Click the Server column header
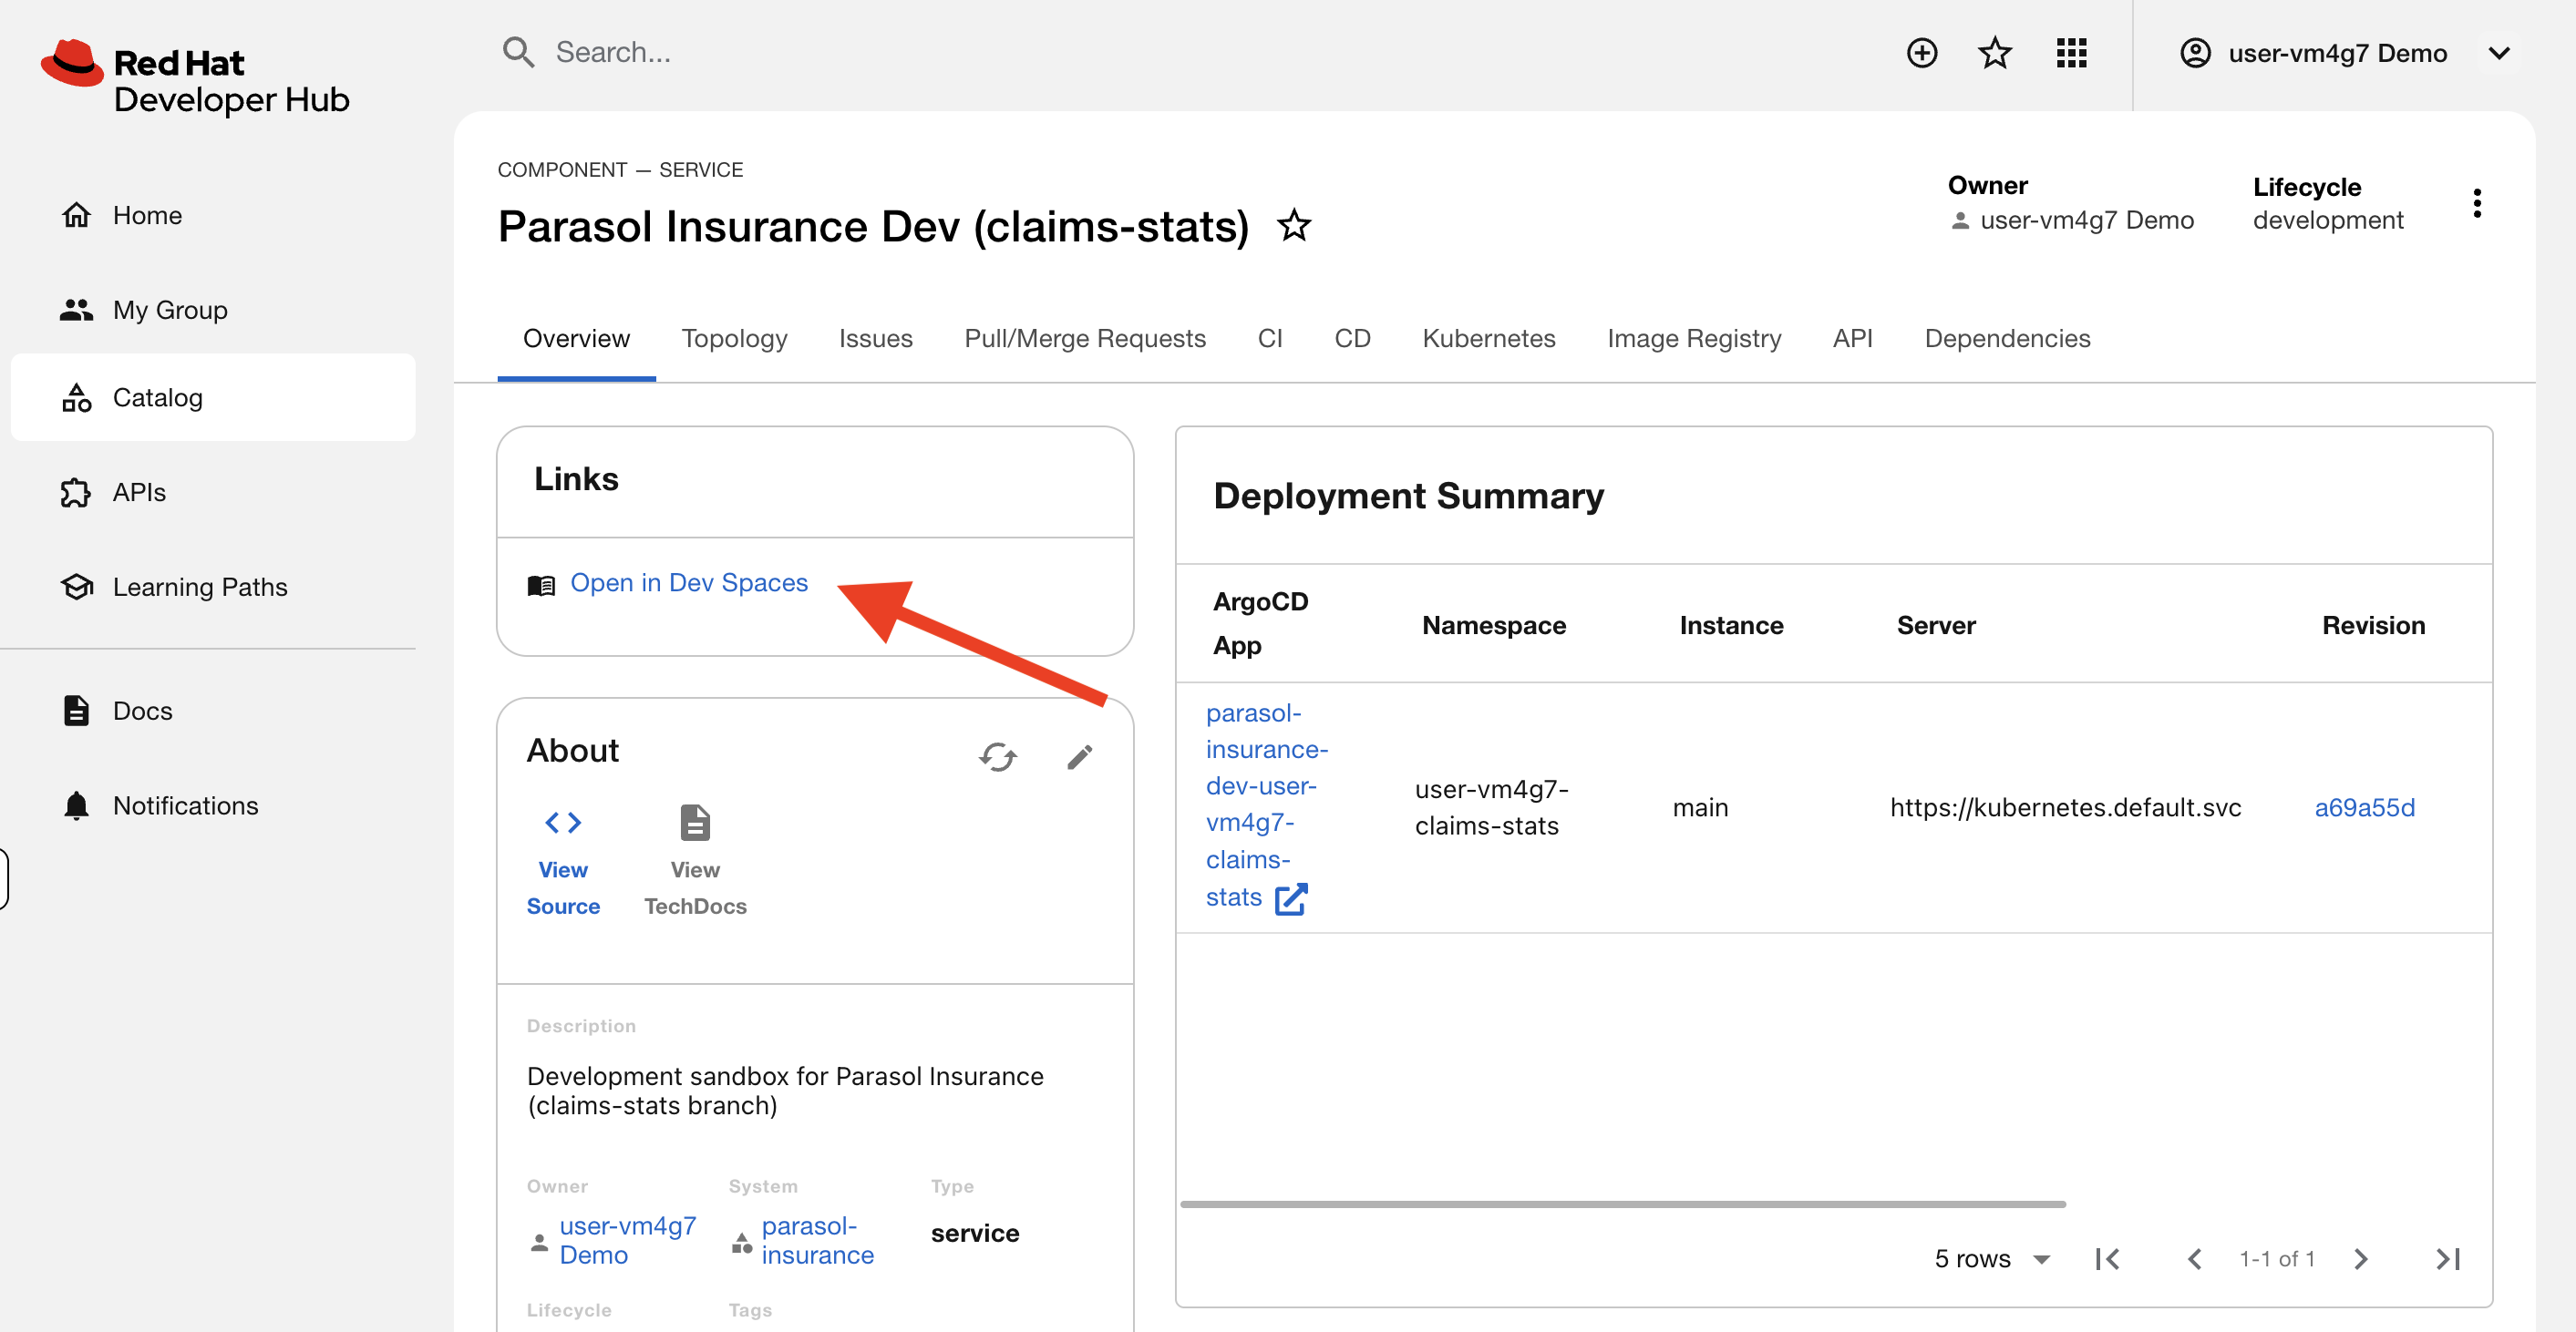2576x1332 pixels. coord(1936,626)
